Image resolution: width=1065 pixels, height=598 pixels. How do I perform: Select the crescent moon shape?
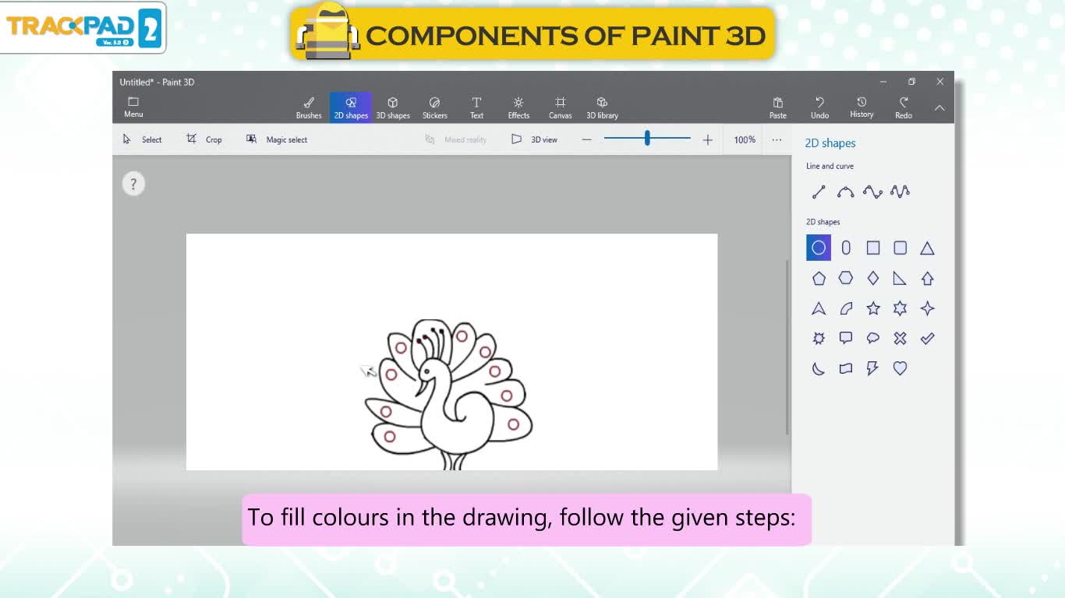pyautogui.click(x=819, y=368)
